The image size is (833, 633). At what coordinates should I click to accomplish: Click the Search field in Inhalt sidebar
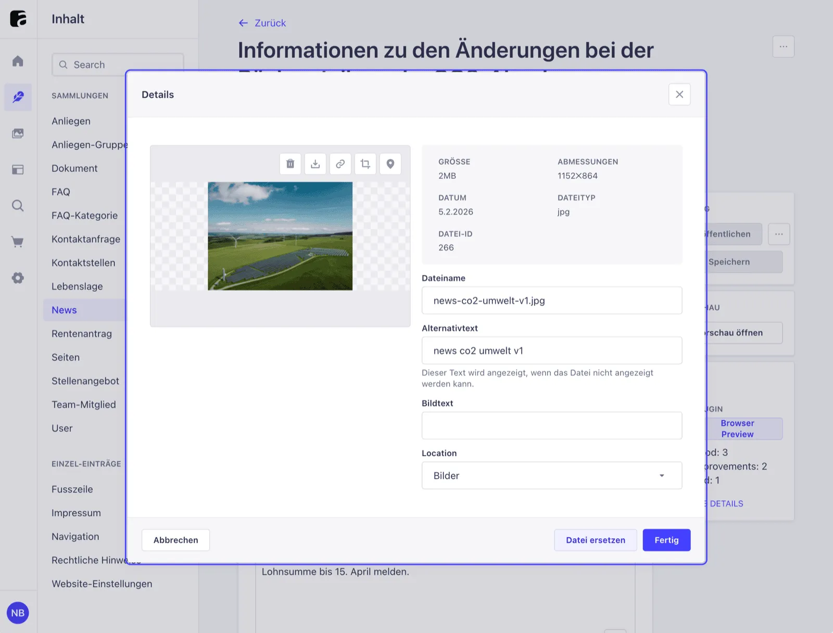tap(118, 65)
